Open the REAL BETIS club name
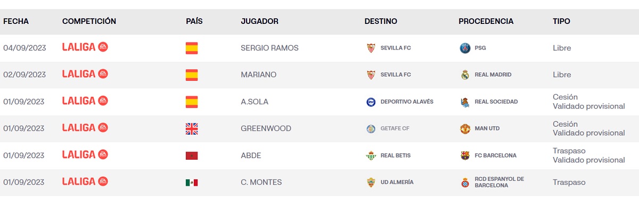This screenshot has height=198, width=639. point(396,155)
